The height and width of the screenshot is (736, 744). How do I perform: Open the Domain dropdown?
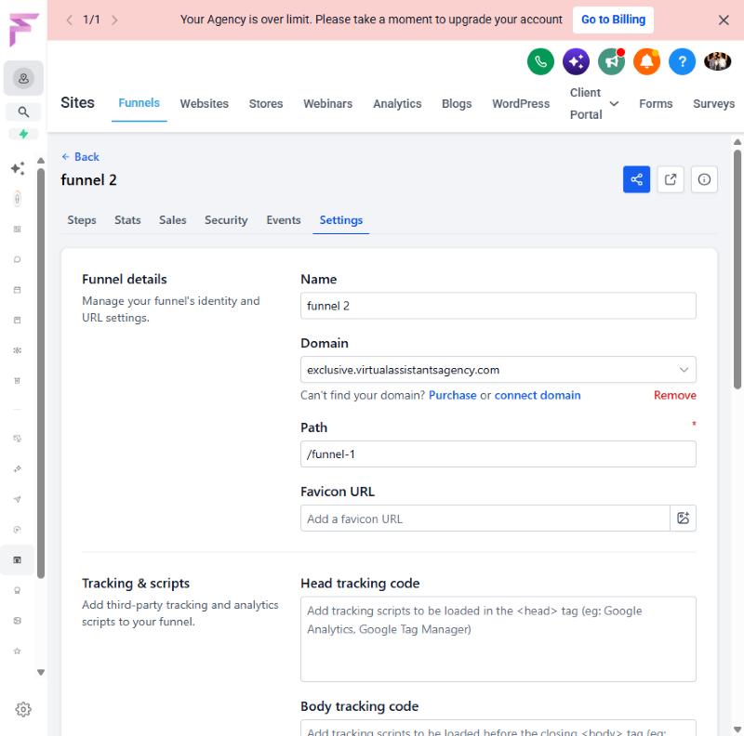(x=498, y=370)
